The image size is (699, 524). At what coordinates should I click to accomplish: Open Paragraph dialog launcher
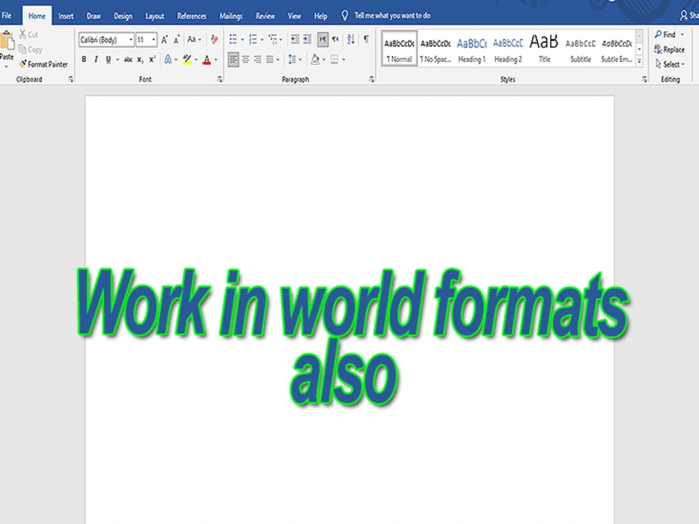click(372, 80)
